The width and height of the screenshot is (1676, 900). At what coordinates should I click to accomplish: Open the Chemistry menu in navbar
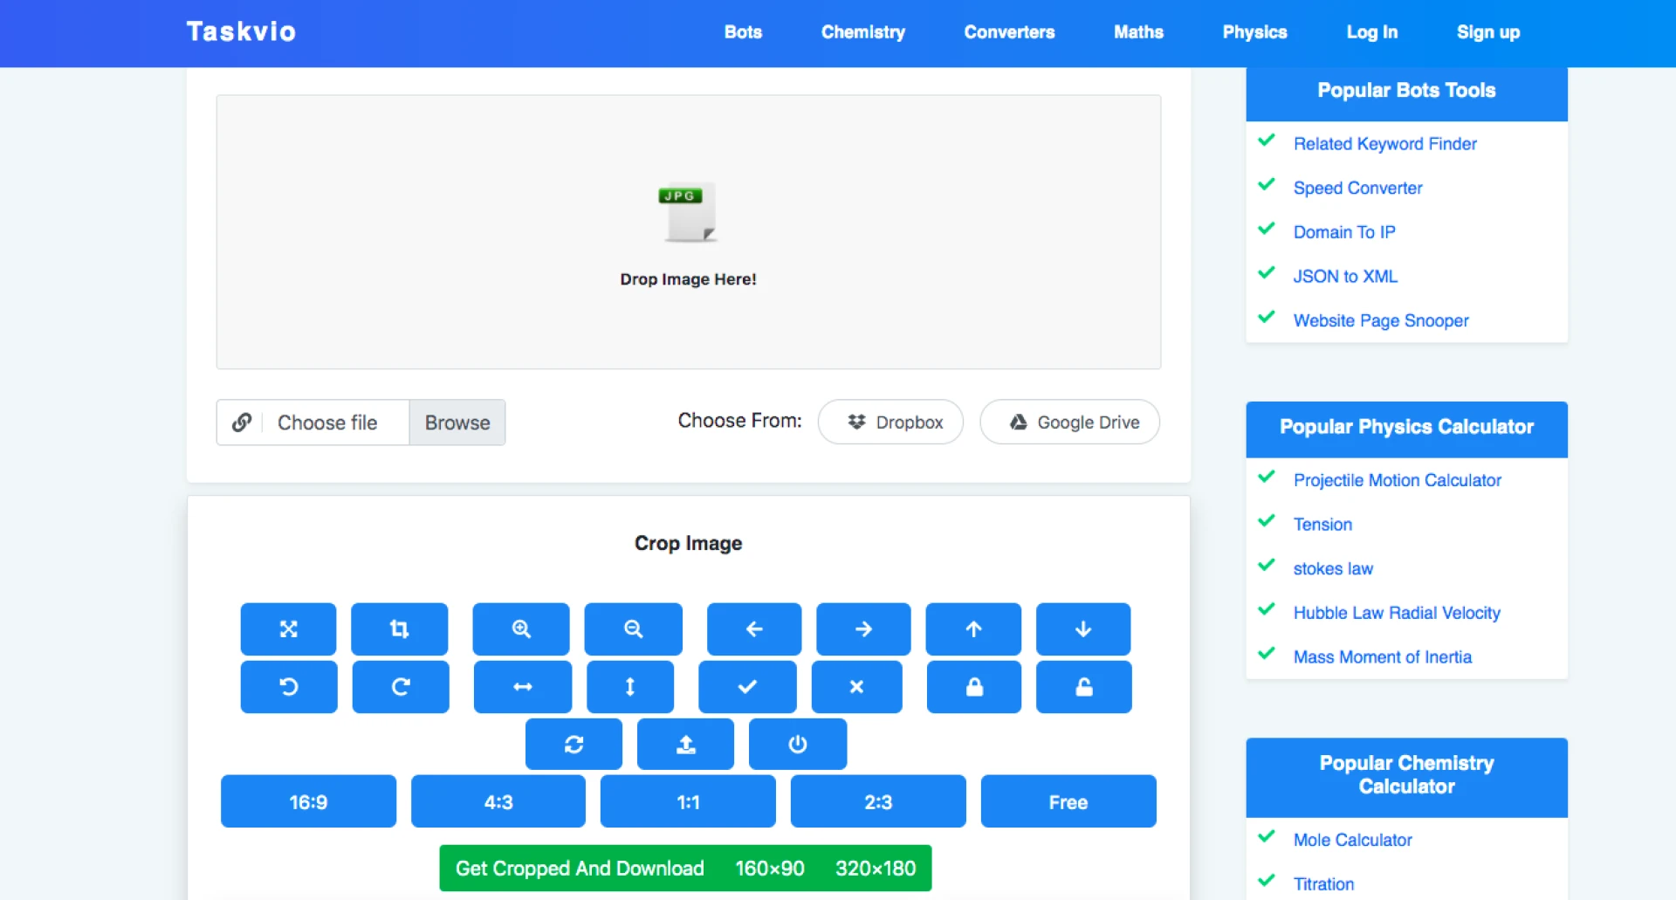pos(862,32)
